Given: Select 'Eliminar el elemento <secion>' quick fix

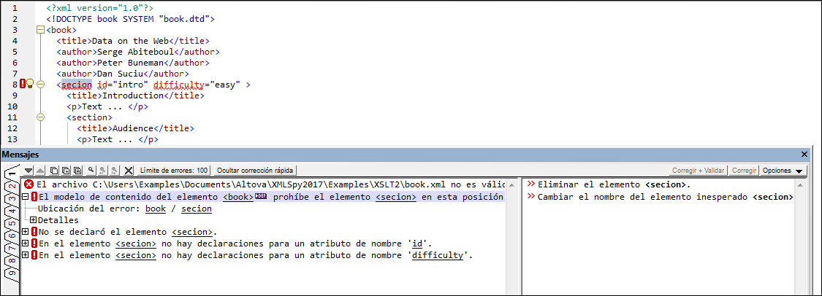Looking at the screenshot, I should click(x=614, y=184).
